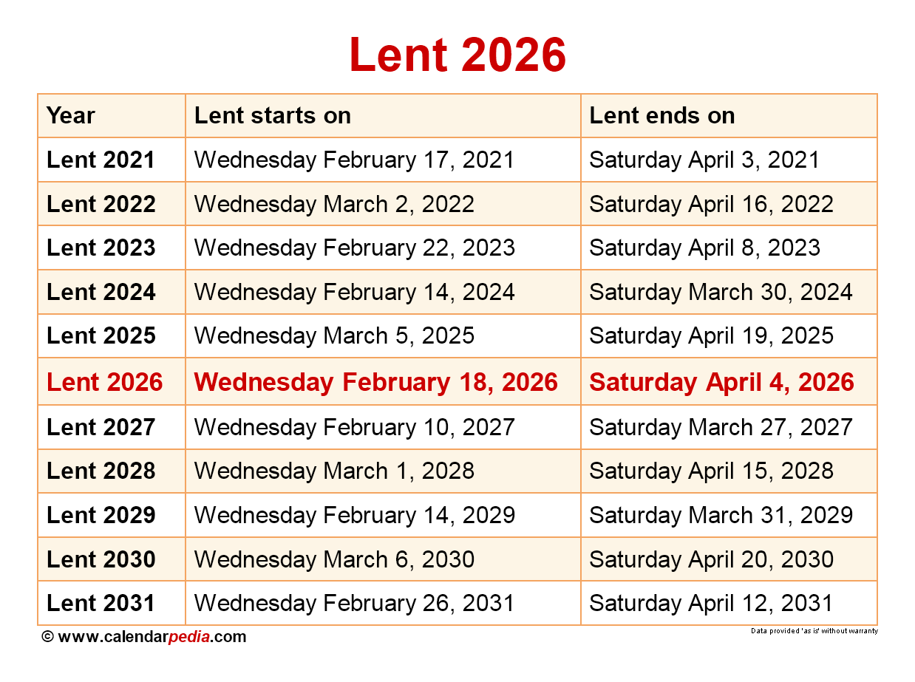This screenshot has width=915, height=682.
Task: Open the www.calendarpedia.com footer link
Action: [x=152, y=637]
